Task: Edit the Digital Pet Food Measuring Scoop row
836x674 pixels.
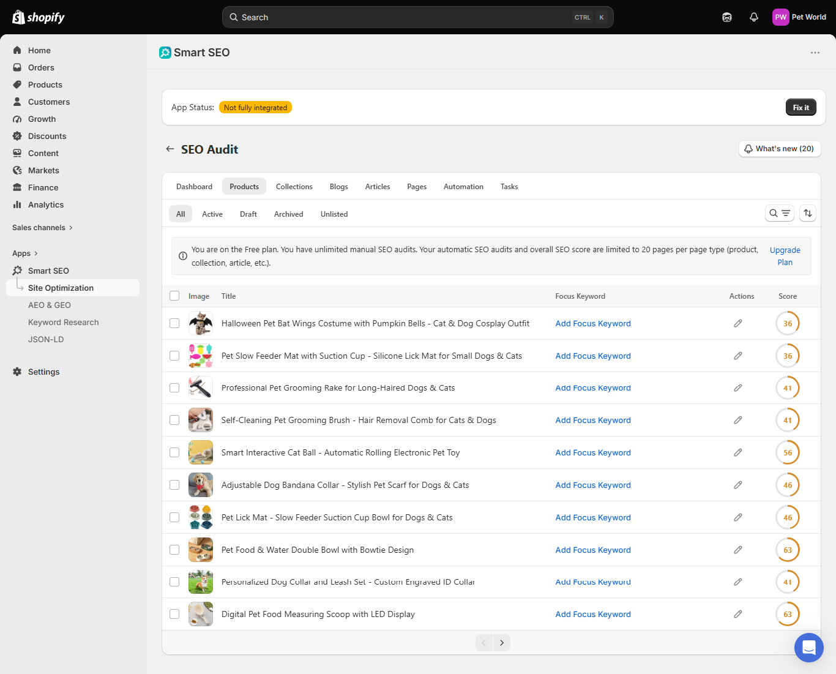Action: point(738,614)
